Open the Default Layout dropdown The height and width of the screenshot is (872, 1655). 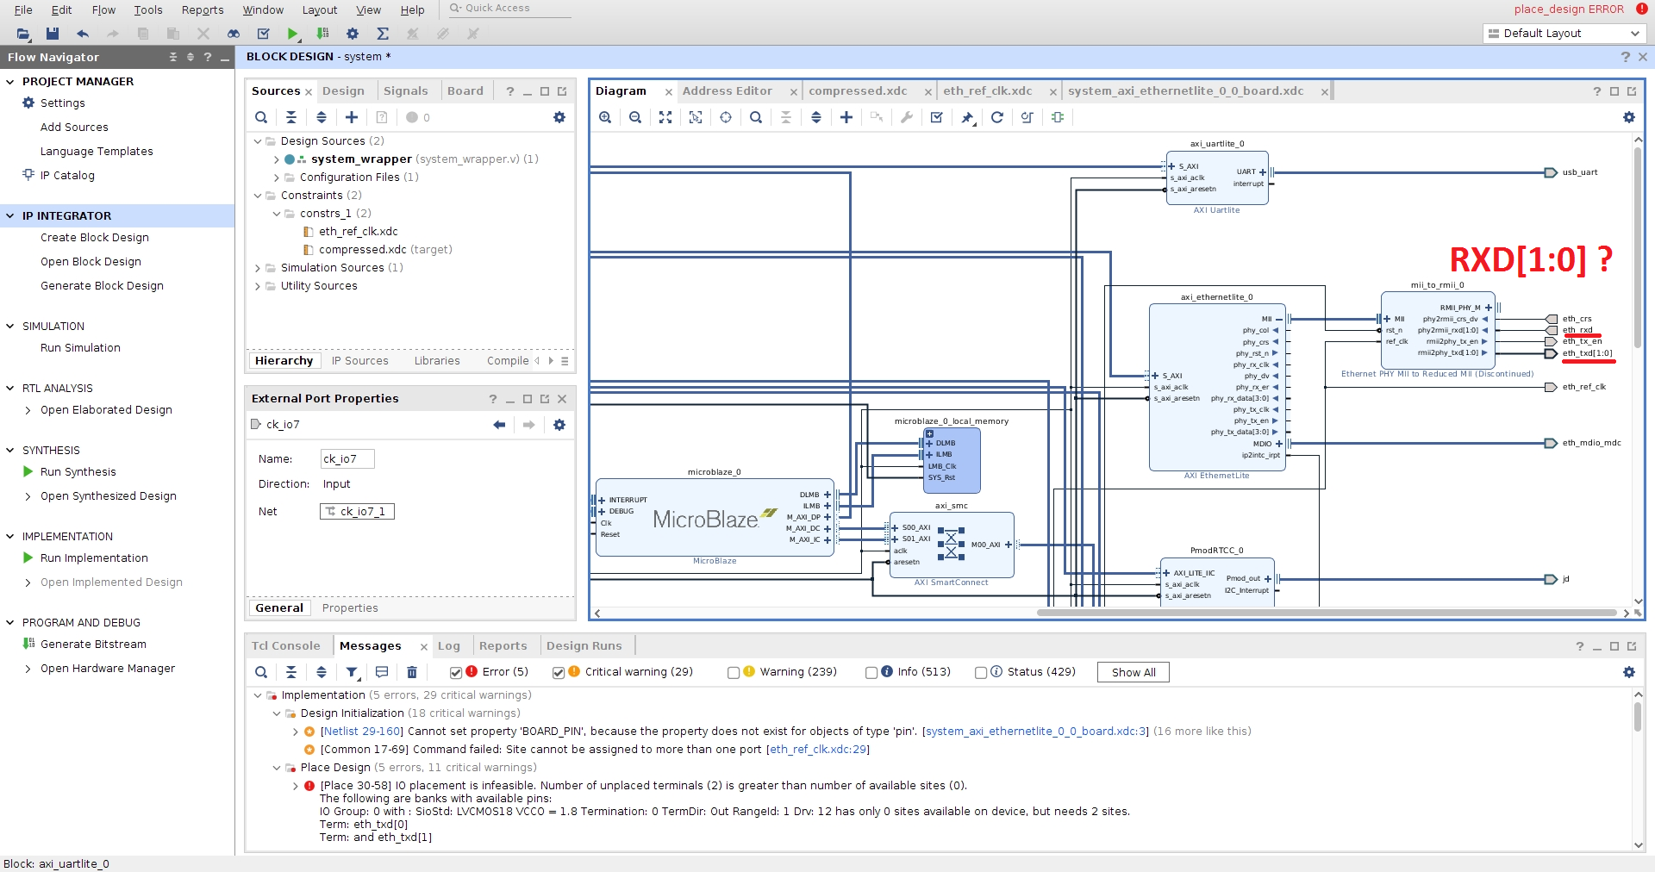pyautogui.click(x=1564, y=34)
